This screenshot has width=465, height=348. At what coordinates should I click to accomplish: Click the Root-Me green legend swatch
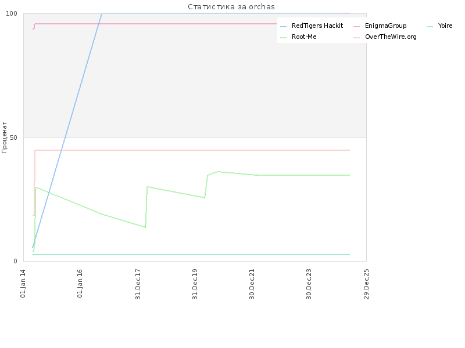pyautogui.click(x=284, y=38)
